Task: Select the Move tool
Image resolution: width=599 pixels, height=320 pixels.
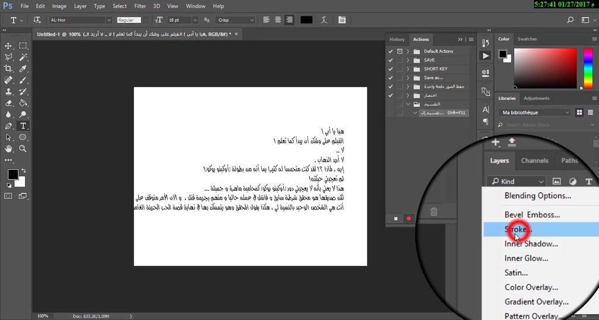Action: tap(8, 46)
